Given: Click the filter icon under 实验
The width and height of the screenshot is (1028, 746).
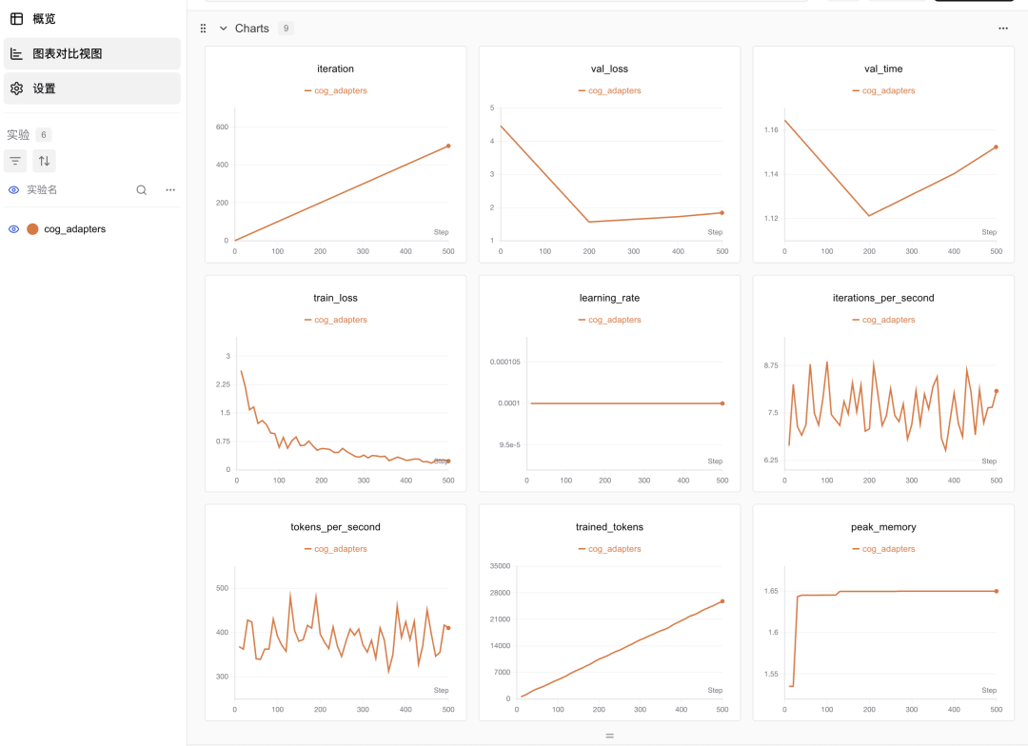Looking at the screenshot, I should click(x=15, y=161).
